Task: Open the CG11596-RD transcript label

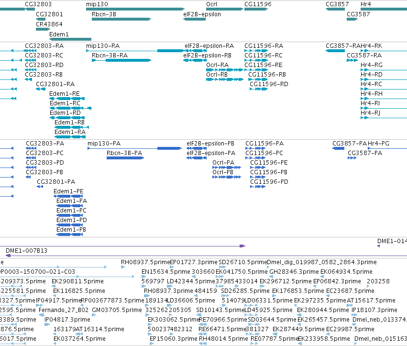Action: click(269, 84)
